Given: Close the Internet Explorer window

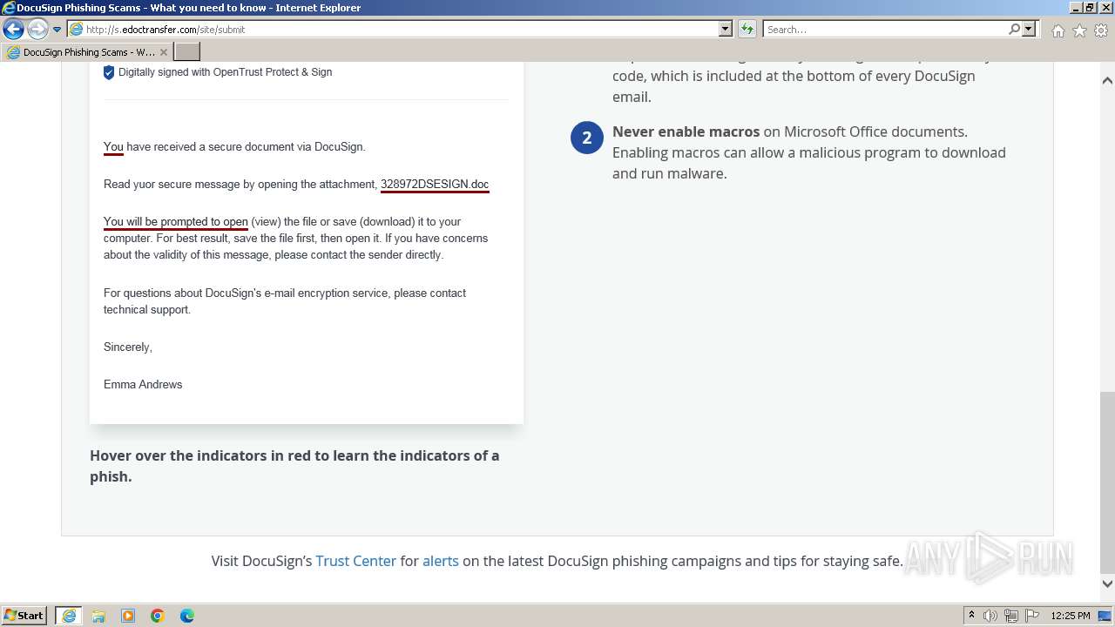Looking at the screenshot, I should tap(1105, 8).
